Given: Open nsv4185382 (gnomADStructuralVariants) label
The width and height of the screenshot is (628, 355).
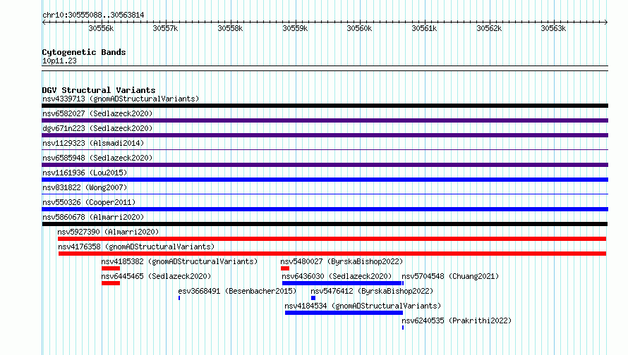Looking at the screenshot, I should pos(179,261).
